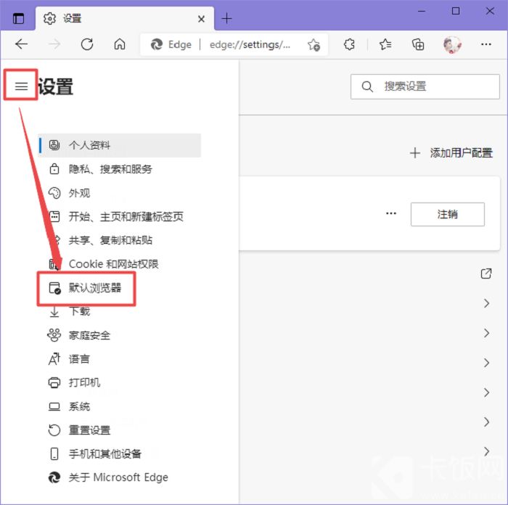Viewport: 508px width, 505px height.
Task: Open 关于 Microsoft Edge page
Action: click(108, 477)
